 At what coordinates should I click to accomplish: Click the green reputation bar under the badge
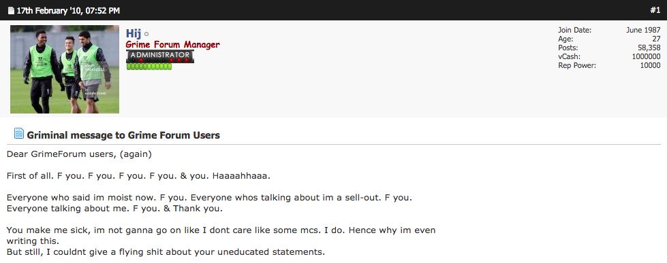point(149,67)
